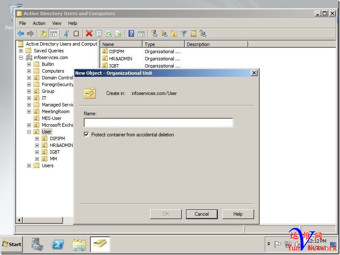Expand the Saved Queries node
Screen dimensions: 340x255
coord(21,51)
